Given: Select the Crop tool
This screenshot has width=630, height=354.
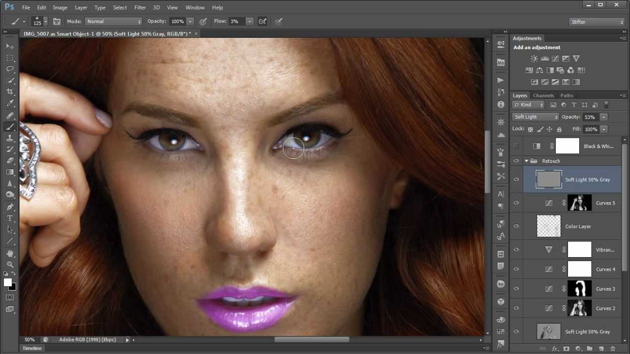Looking at the screenshot, I should (x=10, y=92).
